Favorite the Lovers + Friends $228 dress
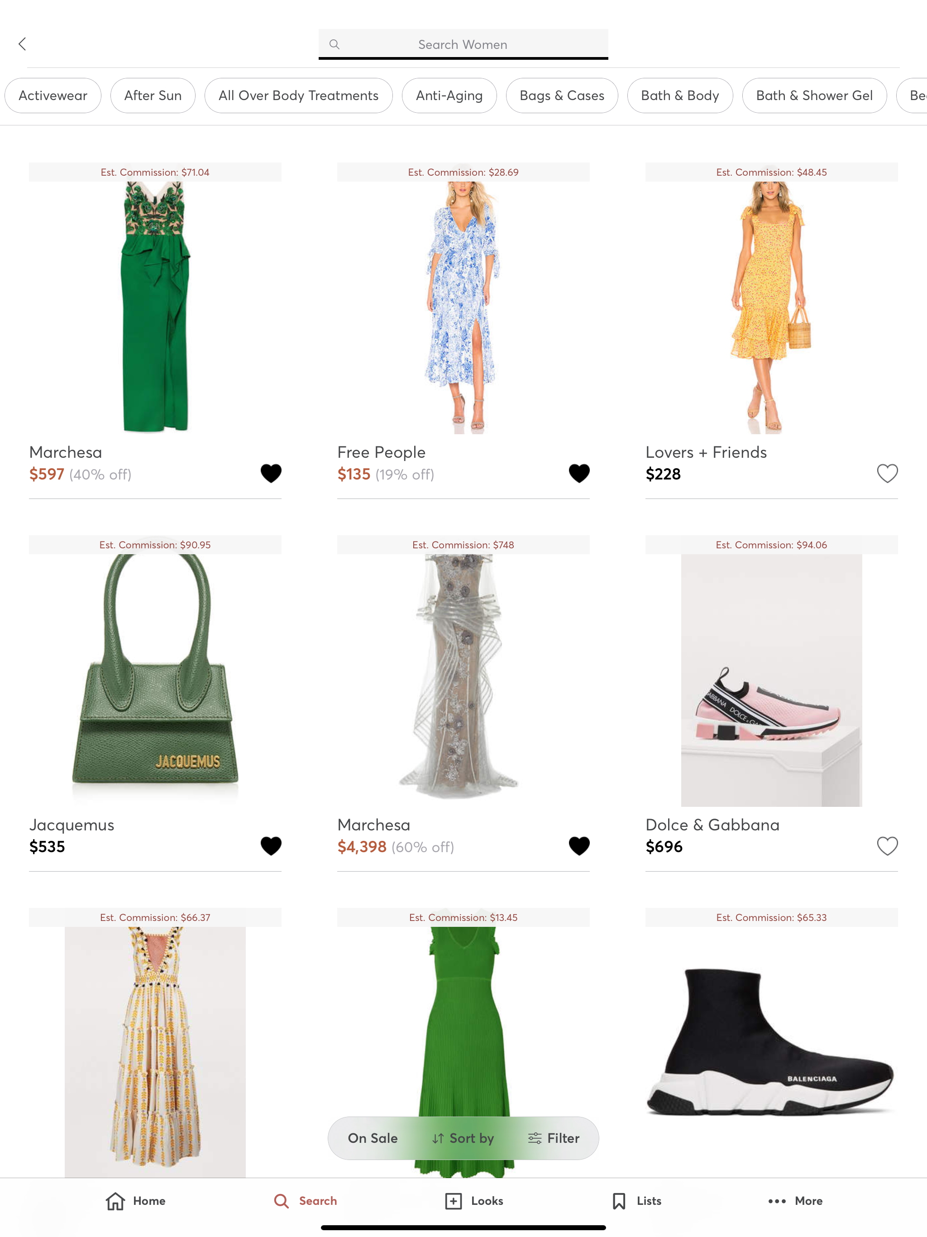927x1237 pixels. pos(887,474)
